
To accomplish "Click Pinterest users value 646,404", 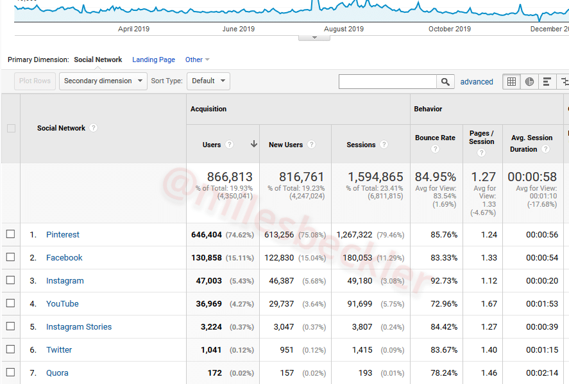I will [x=207, y=235].
